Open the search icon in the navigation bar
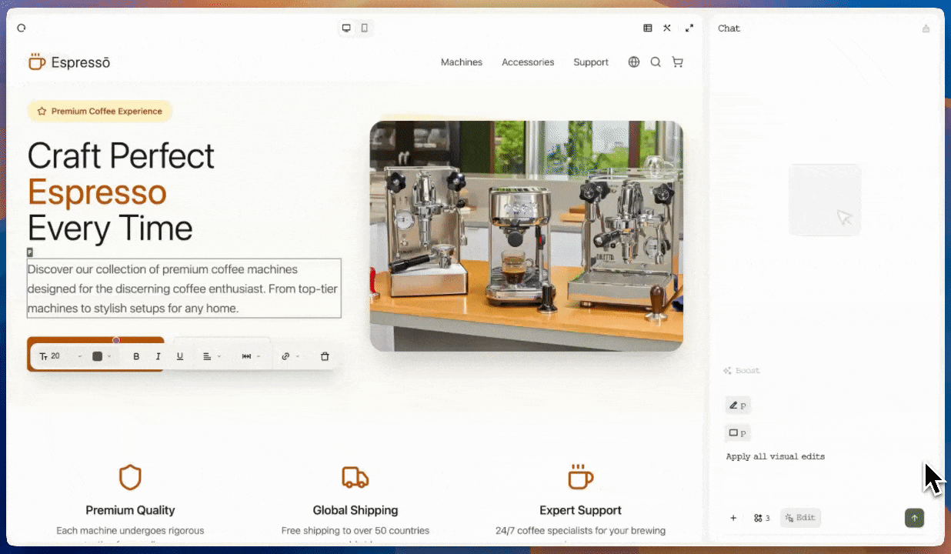 pos(655,62)
